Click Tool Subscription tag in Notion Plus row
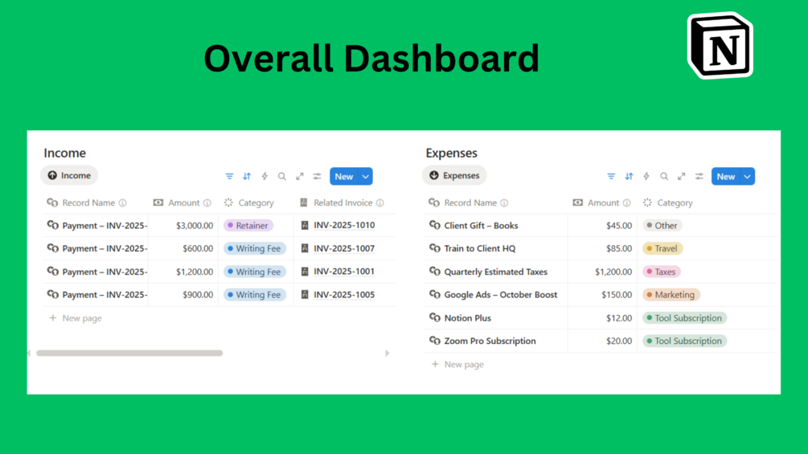Image resolution: width=808 pixels, height=454 pixels. pyautogui.click(x=684, y=318)
